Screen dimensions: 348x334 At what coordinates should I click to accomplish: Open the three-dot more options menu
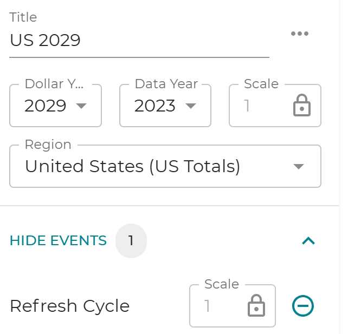tap(299, 34)
